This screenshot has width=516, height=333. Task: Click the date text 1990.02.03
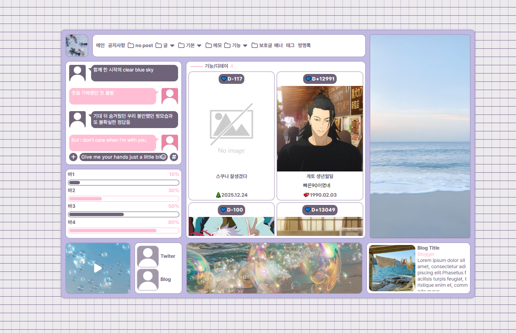click(x=323, y=195)
